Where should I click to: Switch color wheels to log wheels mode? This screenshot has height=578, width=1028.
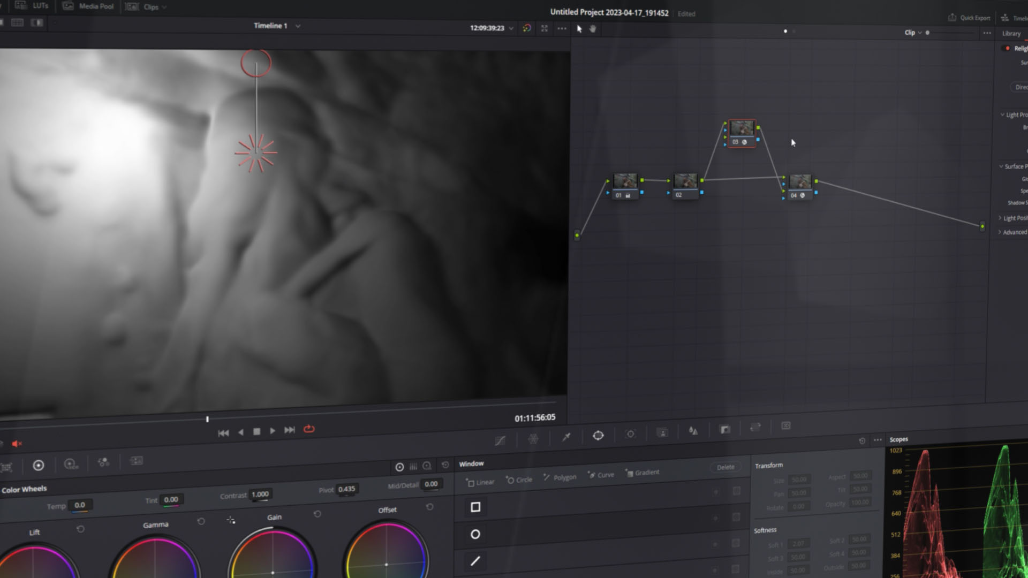click(x=427, y=466)
